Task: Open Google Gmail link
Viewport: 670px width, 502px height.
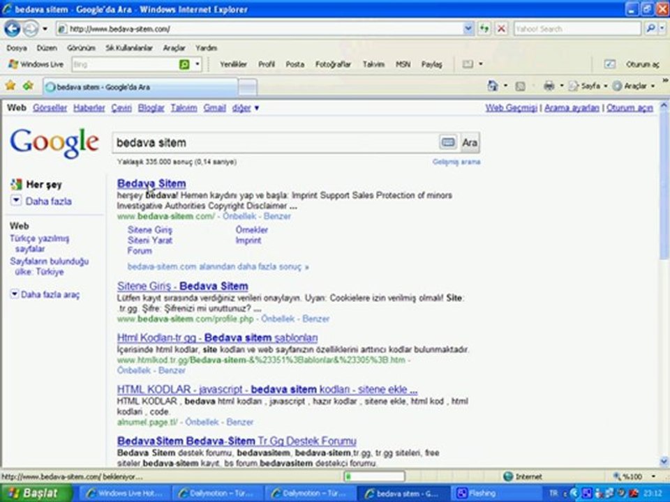Action: [214, 108]
